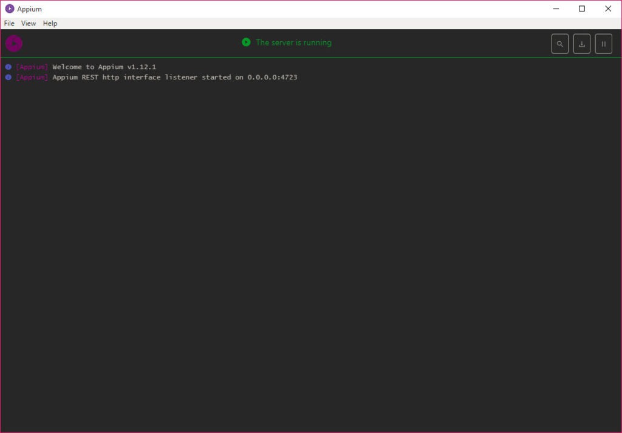This screenshot has width=622, height=433.
Task: Click info icon beside REST http interface line
Action: point(9,77)
